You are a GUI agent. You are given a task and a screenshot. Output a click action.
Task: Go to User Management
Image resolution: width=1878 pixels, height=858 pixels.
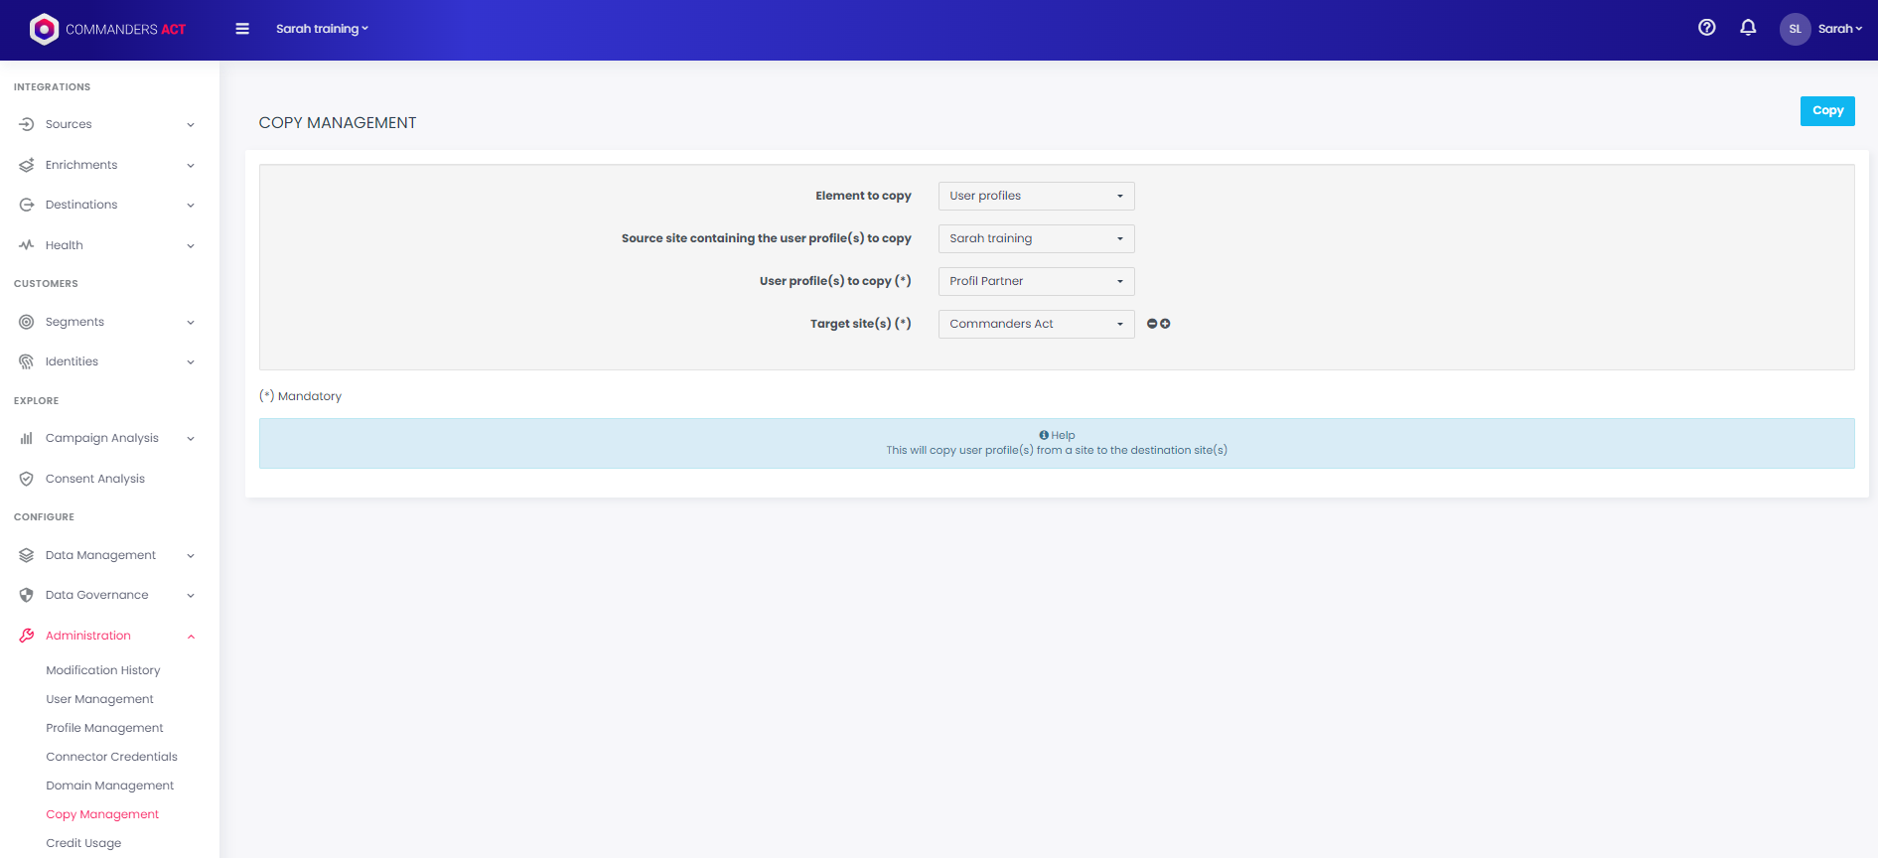pos(99,699)
